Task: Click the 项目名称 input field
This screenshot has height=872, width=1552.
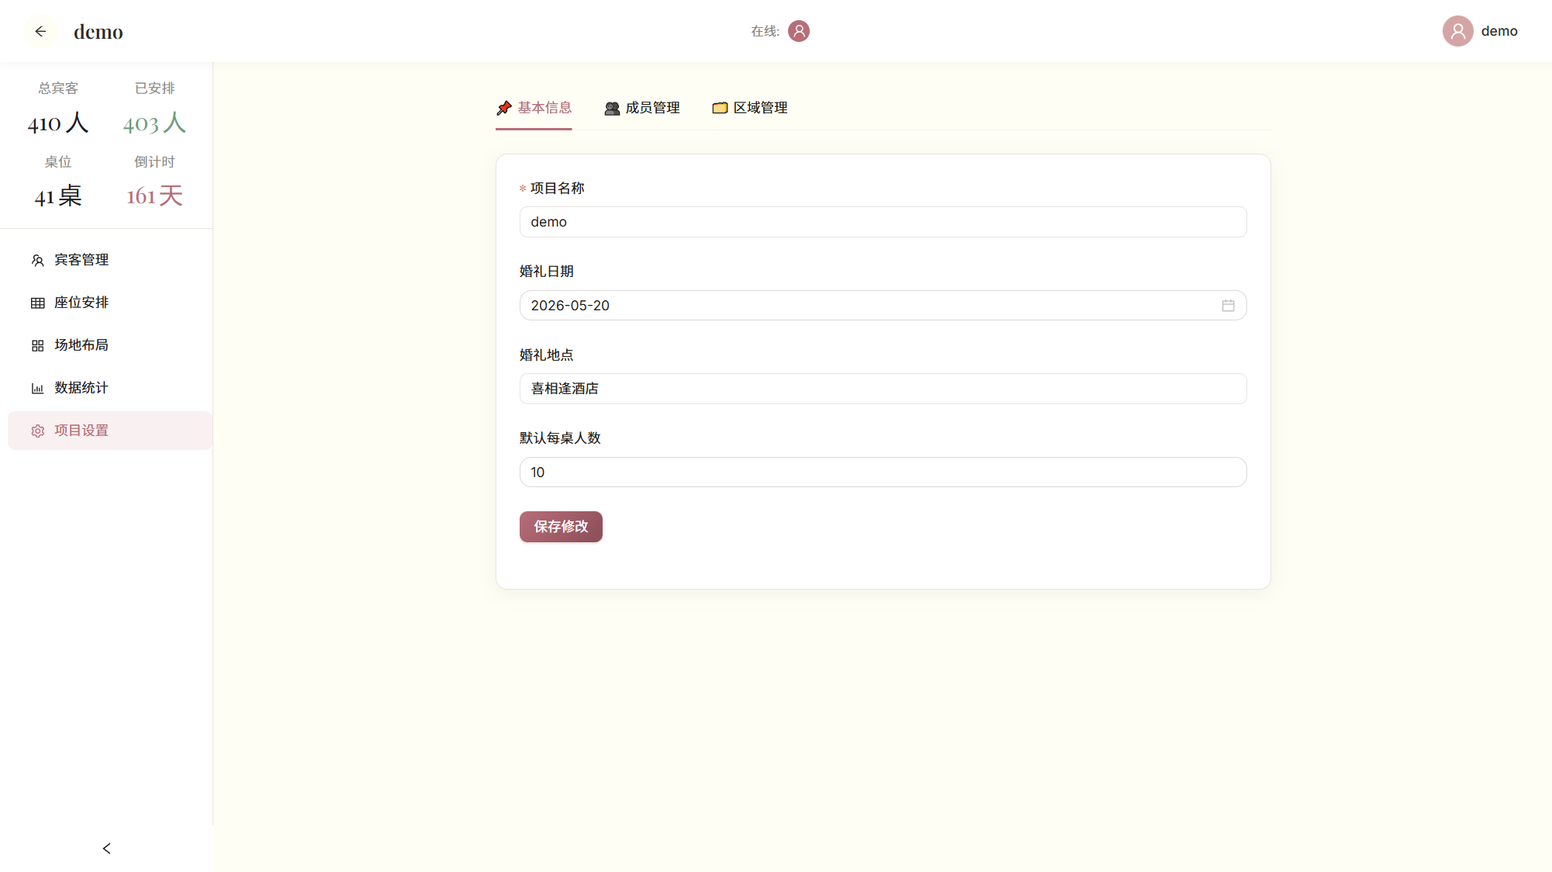Action: tap(883, 222)
